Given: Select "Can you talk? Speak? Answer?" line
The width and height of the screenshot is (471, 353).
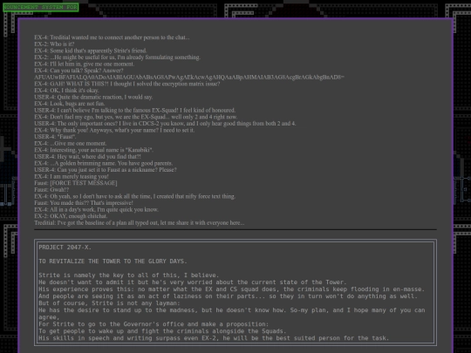Looking at the screenshot, I should [x=78, y=71].
